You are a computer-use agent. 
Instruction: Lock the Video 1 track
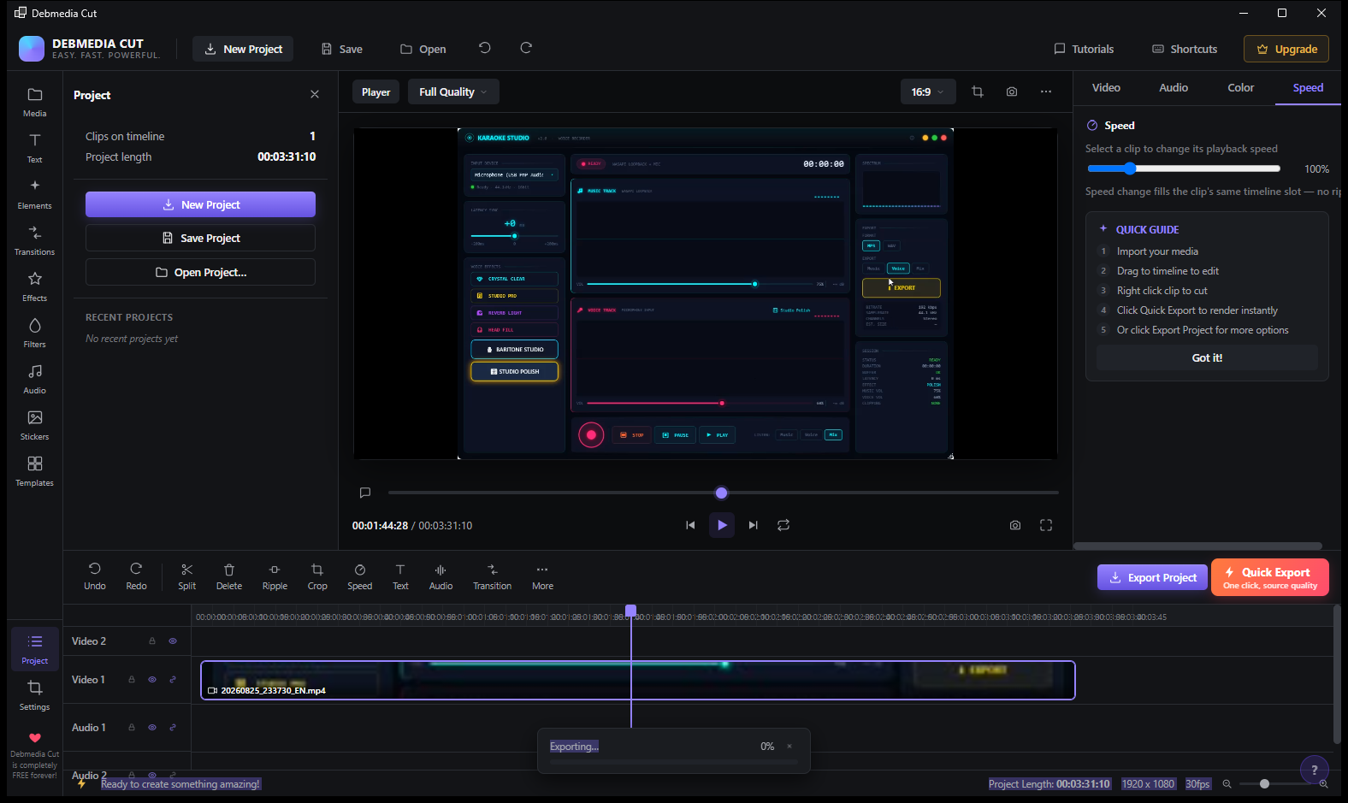click(x=132, y=680)
